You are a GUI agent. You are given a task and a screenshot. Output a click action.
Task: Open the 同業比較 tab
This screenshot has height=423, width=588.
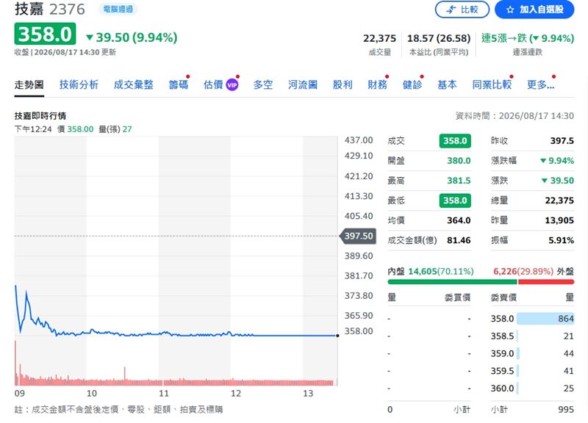[492, 84]
